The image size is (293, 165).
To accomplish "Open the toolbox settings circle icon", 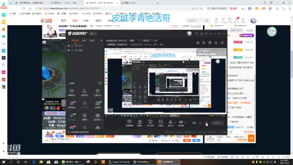I will 100,83.
